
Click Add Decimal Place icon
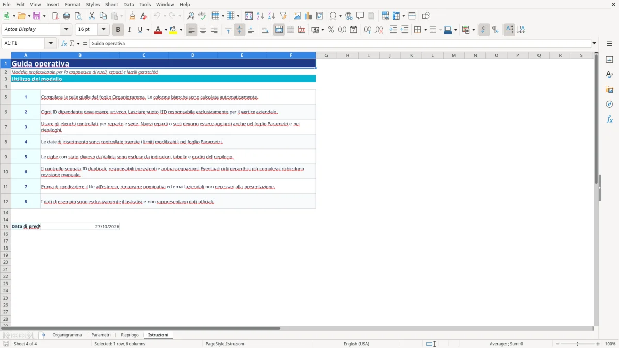[367, 30]
